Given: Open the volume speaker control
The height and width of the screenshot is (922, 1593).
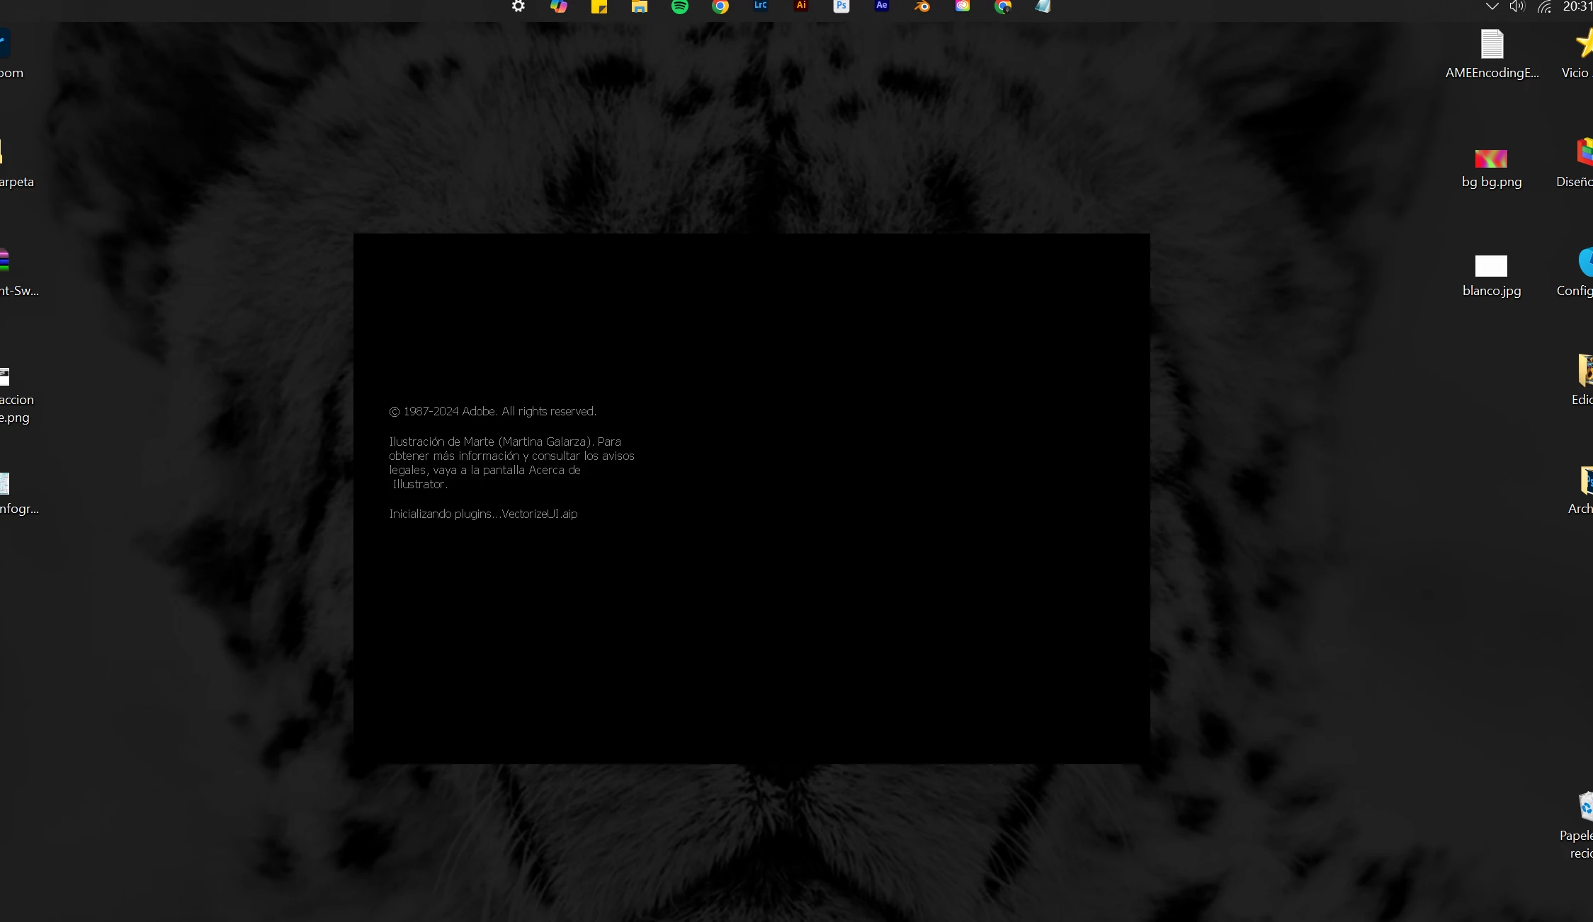Looking at the screenshot, I should point(1517,6).
